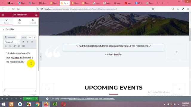Open a new browser tab
Viewport: 191px width, 107px height.
click(x=162, y=3)
